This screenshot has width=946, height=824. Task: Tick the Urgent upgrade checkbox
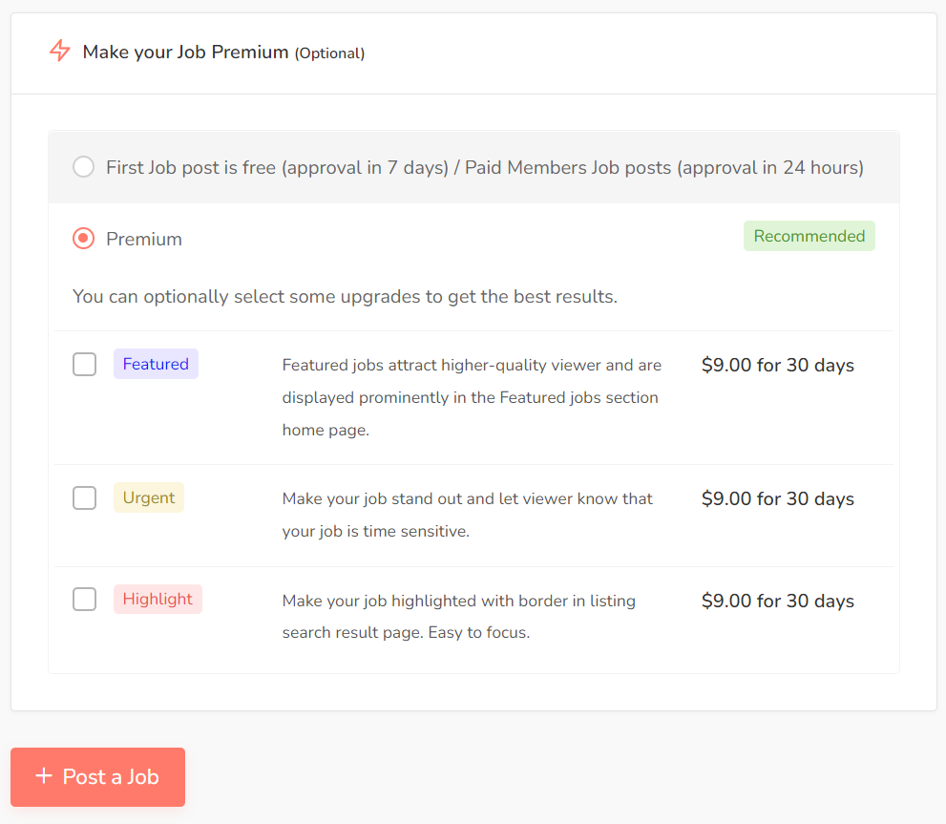(x=84, y=498)
